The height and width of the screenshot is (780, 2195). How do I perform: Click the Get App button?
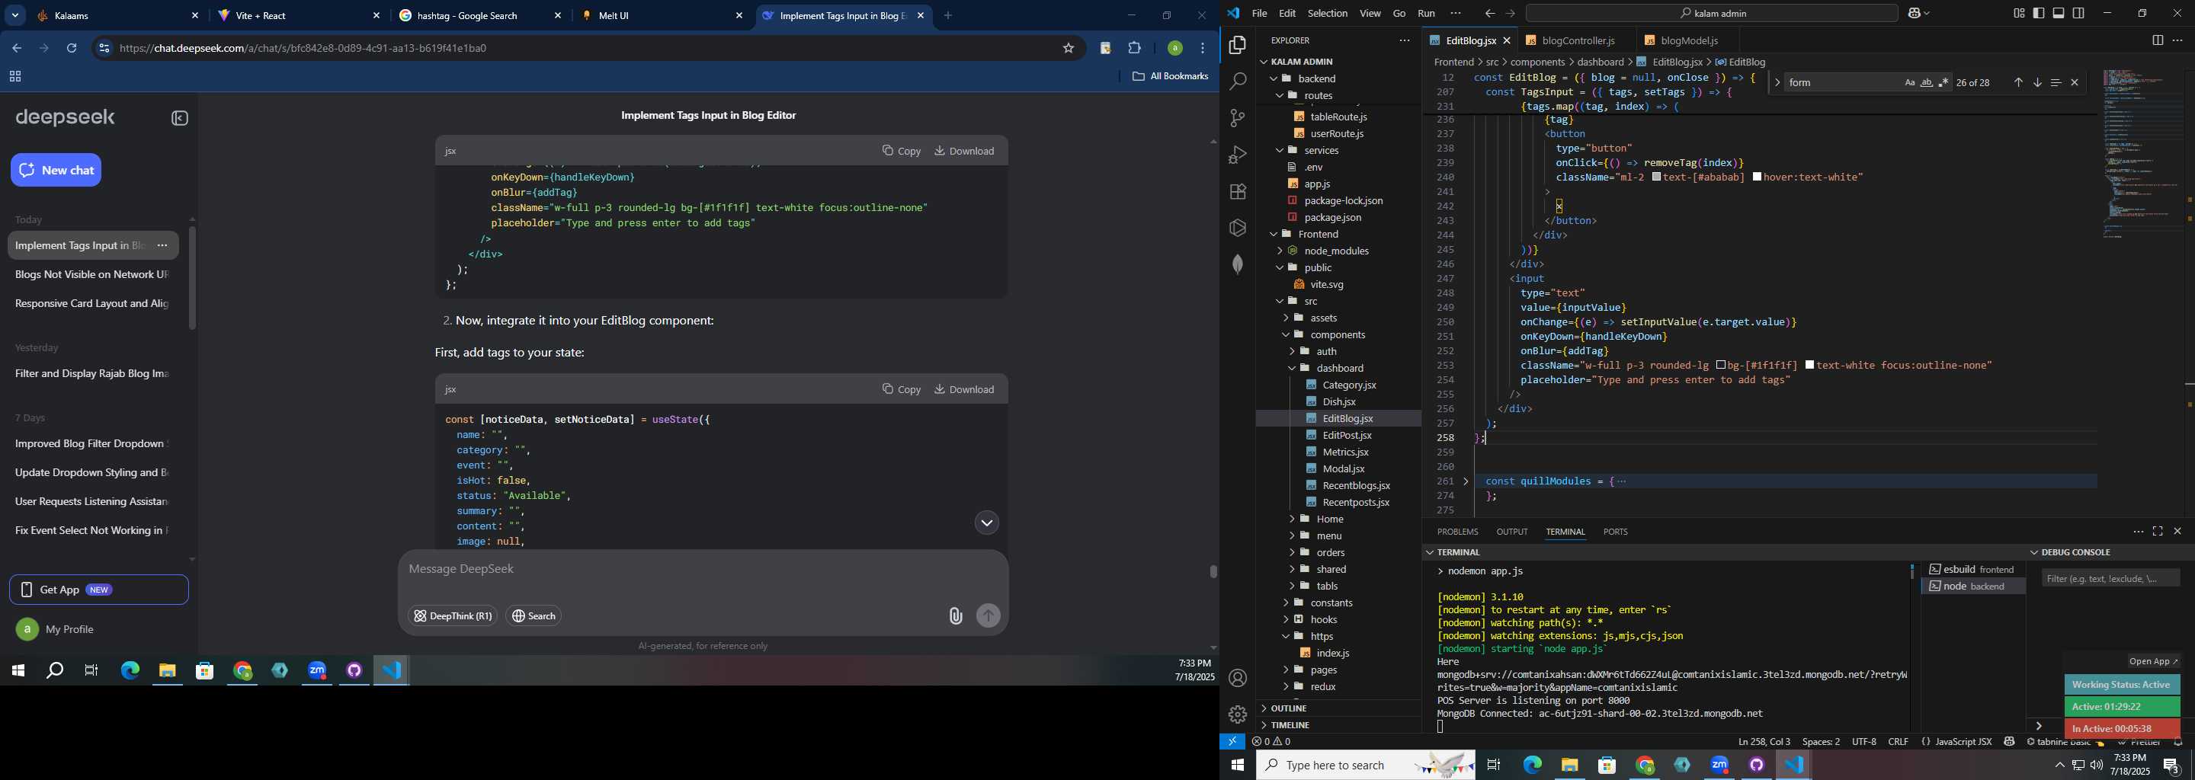coord(99,590)
